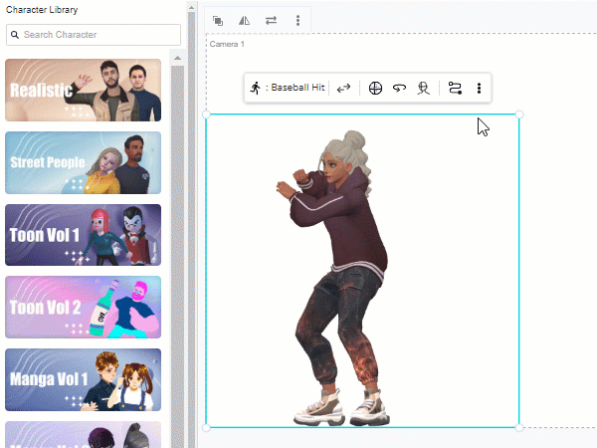The width and height of the screenshot is (597, 448).
Task: Click the two-way arrow direction icon
Action: [x=343, y=88]
